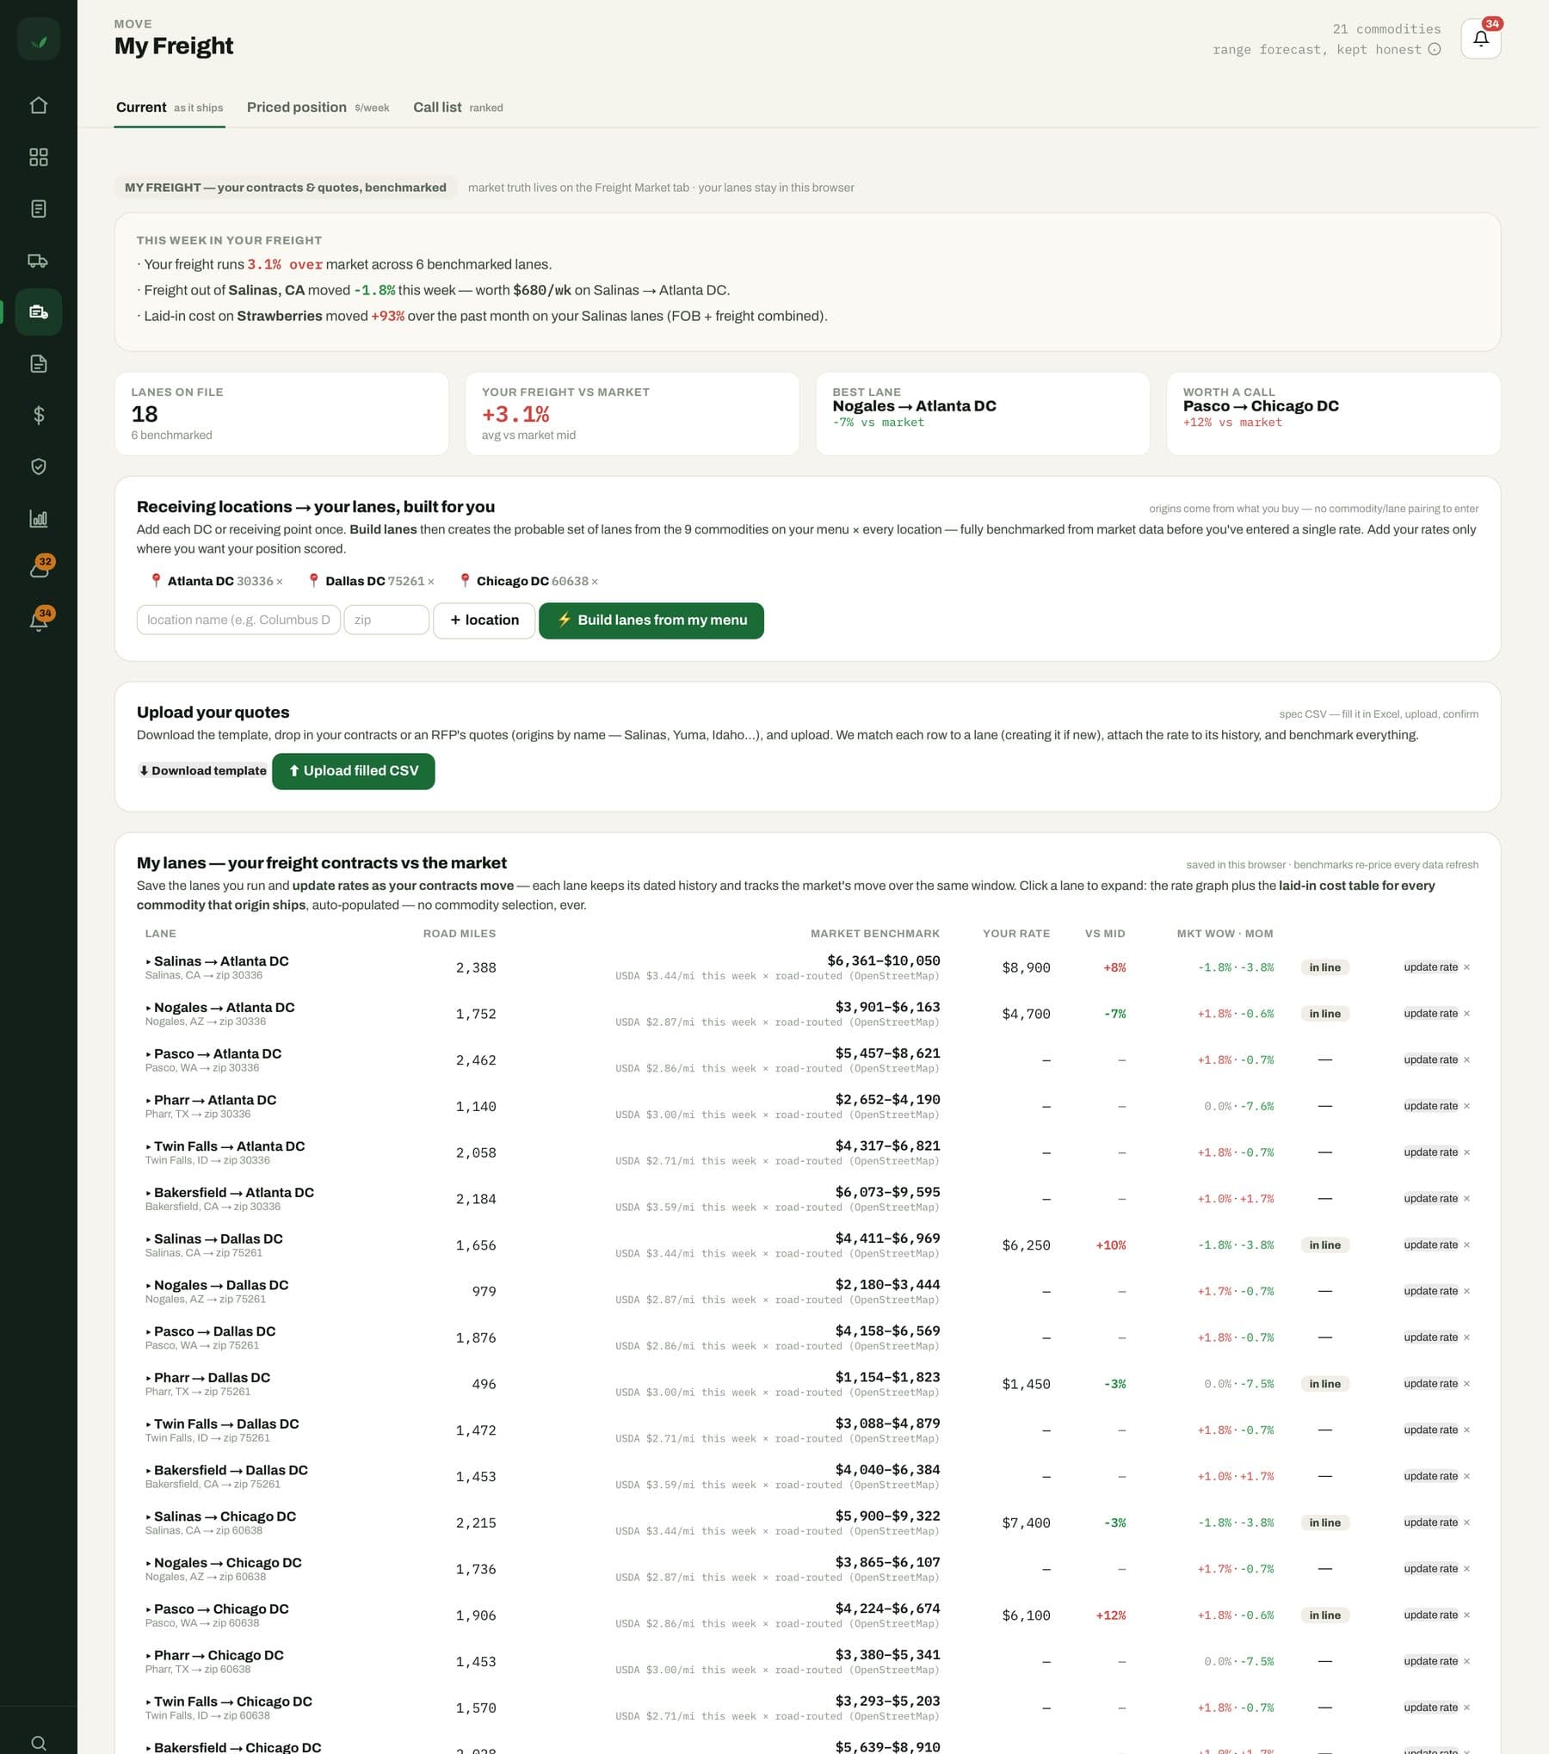This screenshot has width=1549, height=1754.
Task: Remove the Chicago DC location chip
Action: click(595, 582)
